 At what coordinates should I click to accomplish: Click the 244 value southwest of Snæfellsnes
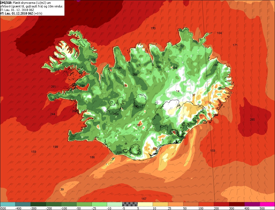pyautogui.click(x=53, y=114)
